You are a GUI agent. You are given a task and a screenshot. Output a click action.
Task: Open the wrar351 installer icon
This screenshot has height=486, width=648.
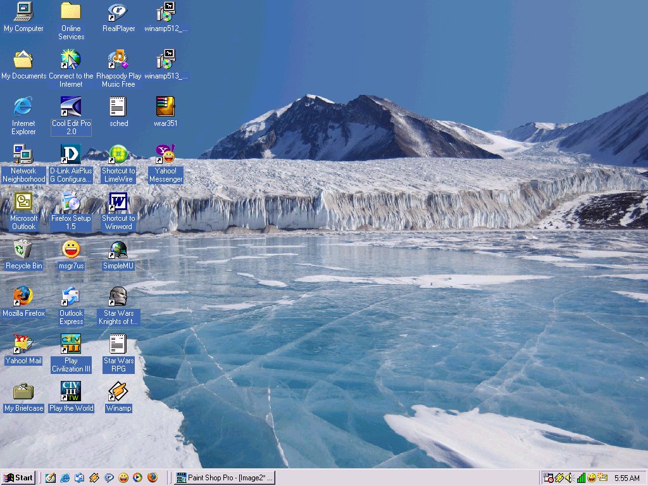pyautogui.click(x=165, y=106)
